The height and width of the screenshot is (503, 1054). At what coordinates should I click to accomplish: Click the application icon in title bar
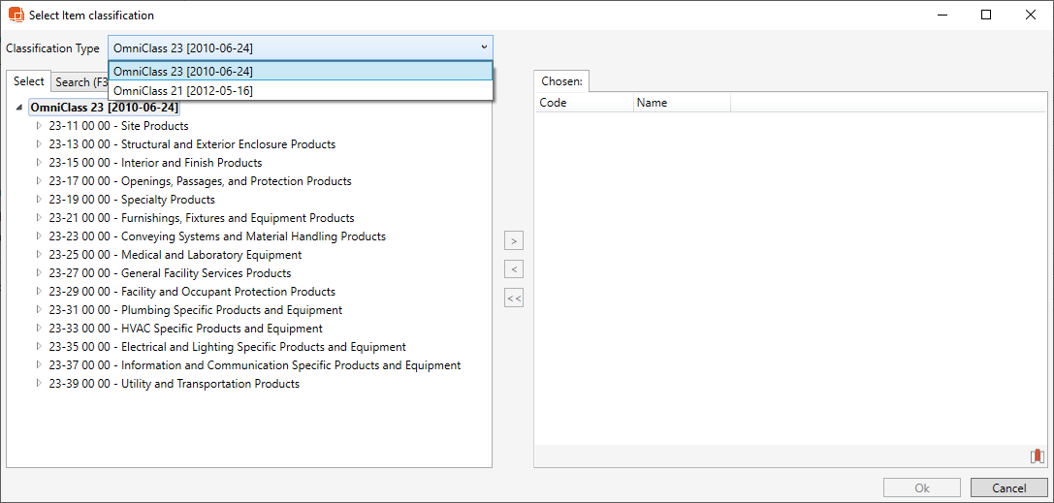[16, 16]
